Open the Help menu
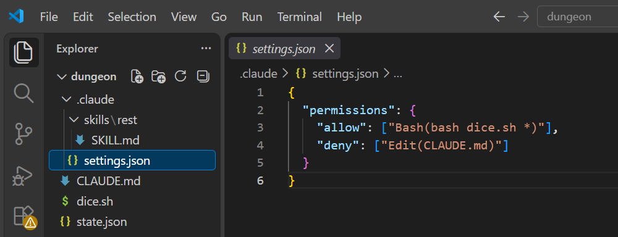The image size is (618, 237). pos(349,17)
